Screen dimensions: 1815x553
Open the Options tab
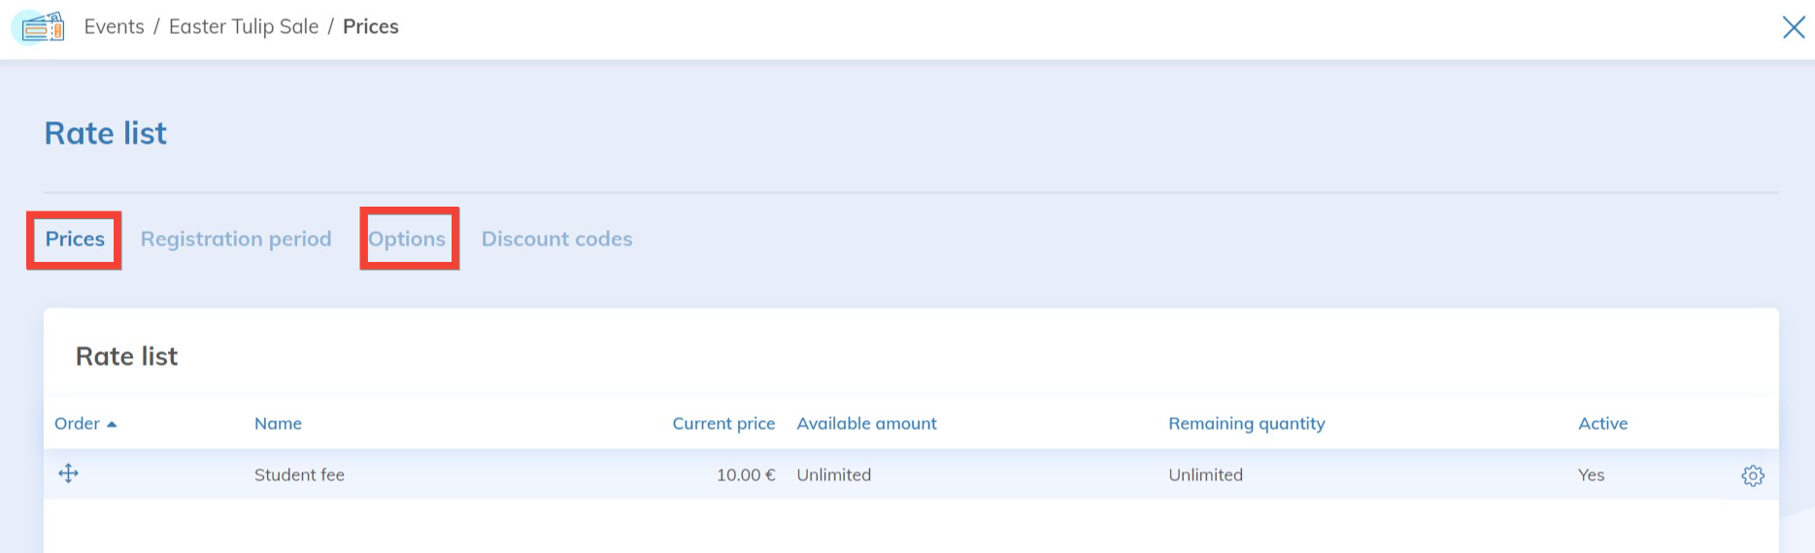[x=407, y=240]
